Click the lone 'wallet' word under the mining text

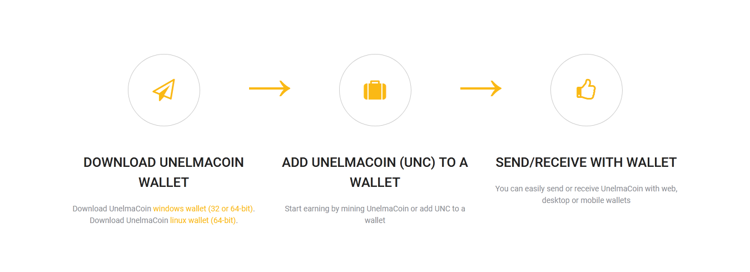pos(375,220)
